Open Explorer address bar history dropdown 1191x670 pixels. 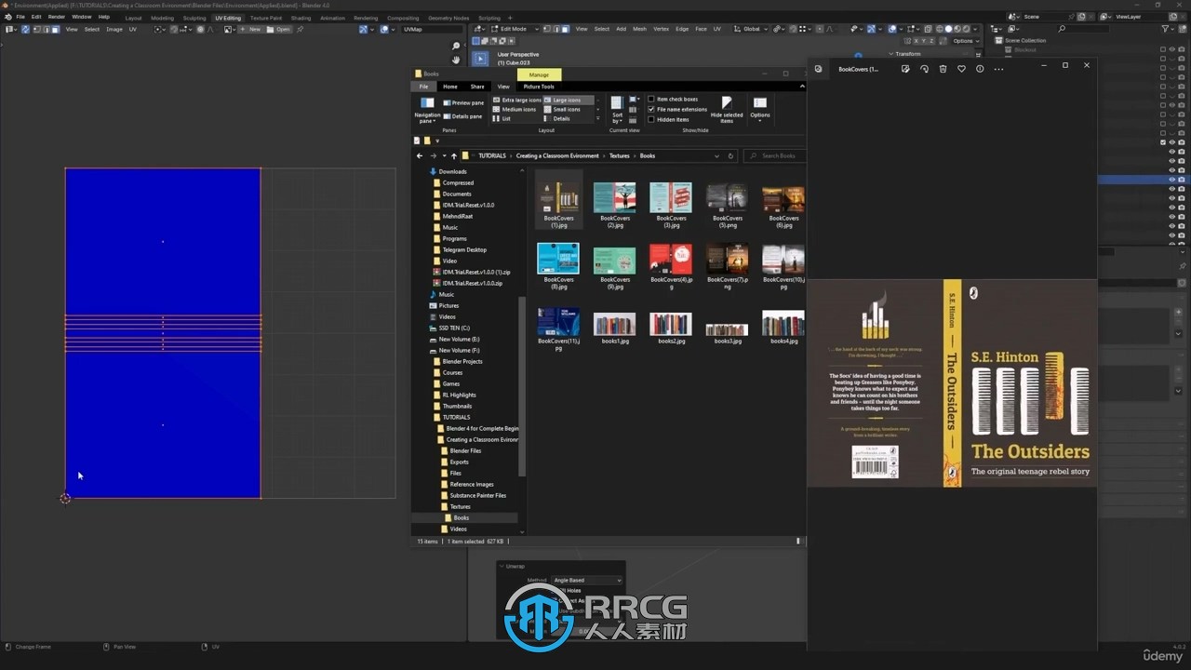pos(716,155)
